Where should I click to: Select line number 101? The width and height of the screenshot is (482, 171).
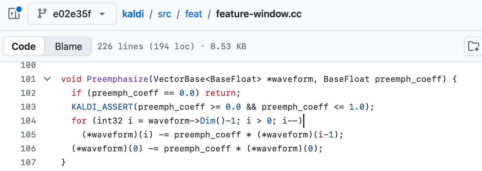click(x=28, y=79)
